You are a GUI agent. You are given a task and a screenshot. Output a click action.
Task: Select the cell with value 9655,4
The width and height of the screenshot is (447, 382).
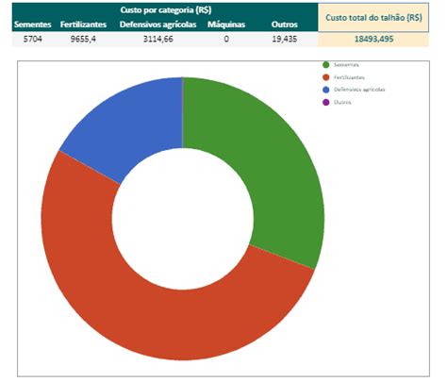click(x=83, y=40)
